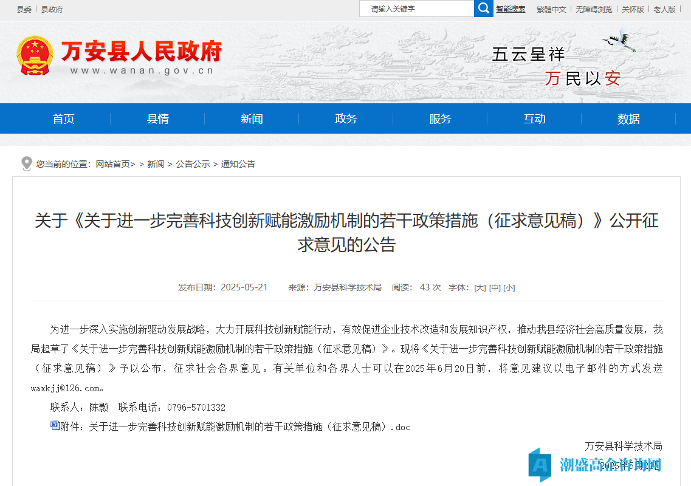Open the 政务 navigation menu
The image size is (691, 486).
346,119
